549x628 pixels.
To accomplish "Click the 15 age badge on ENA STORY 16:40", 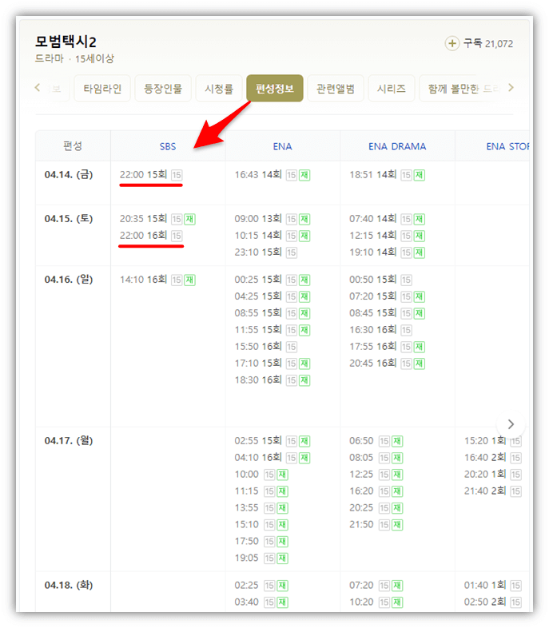I will (x=515, y=458).
